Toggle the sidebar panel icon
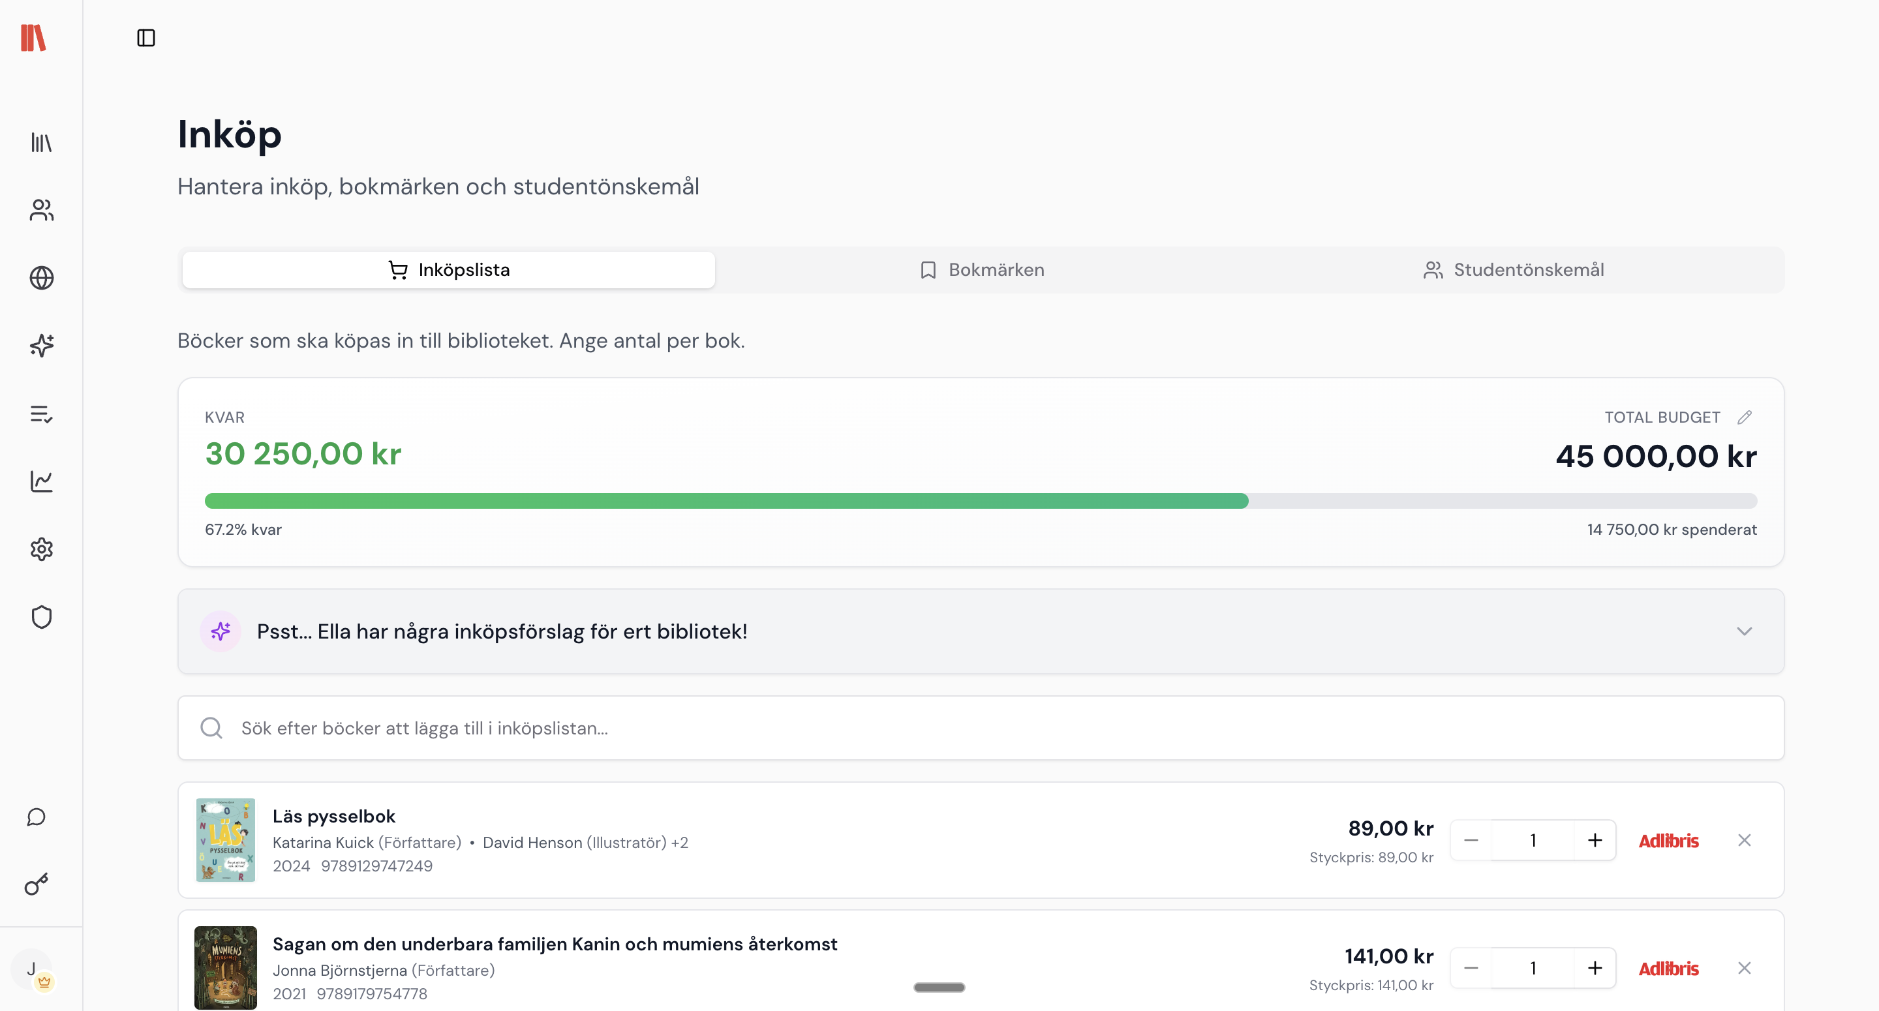The height and width of the screenshot is (1011, 1879). click(x=146, y=38)
